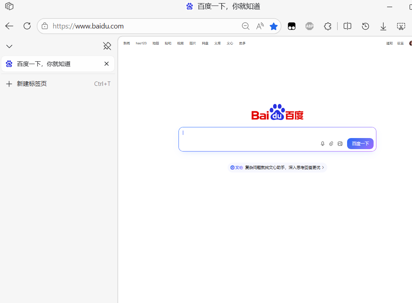Open the Downloads arrow icon
412x303 pixels.
point(383,26)
